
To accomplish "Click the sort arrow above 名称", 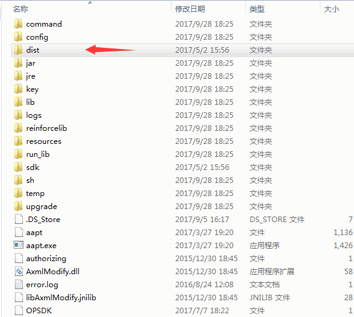I will [x=90, y=2].
